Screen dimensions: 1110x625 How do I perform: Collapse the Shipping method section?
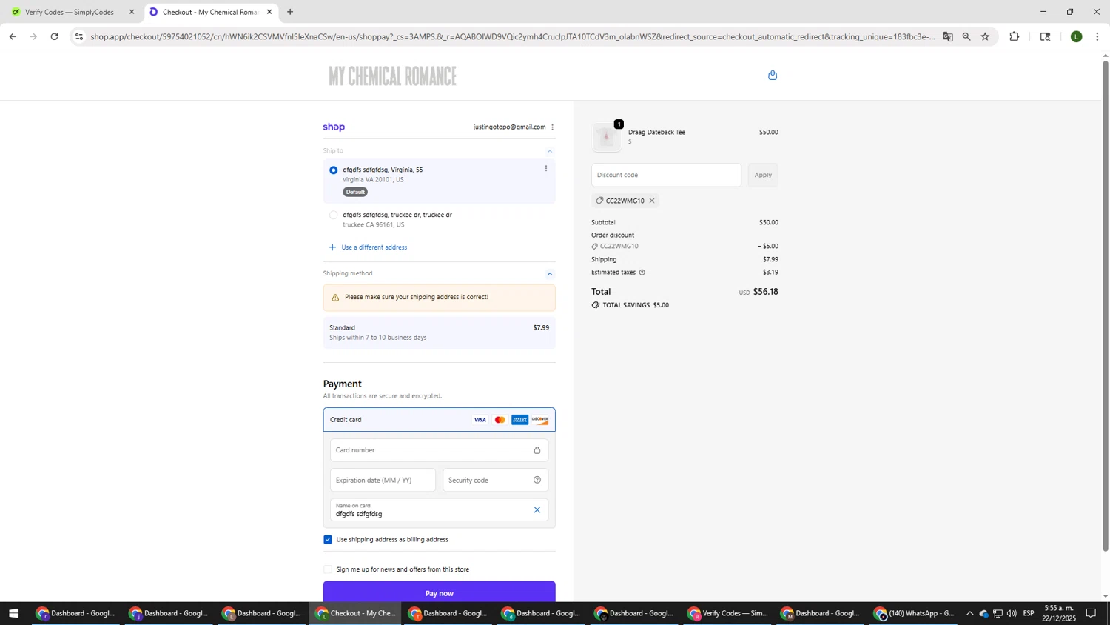pyautogui.click(x=549, y=274)
